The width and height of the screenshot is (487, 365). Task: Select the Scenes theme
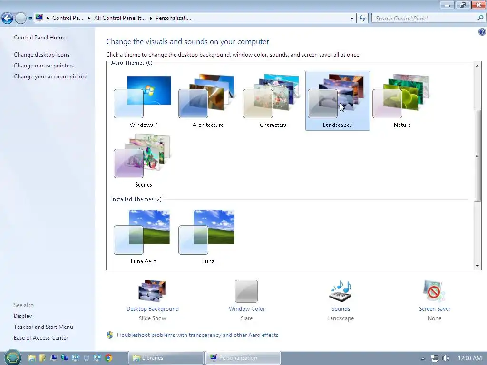click(143, 161)
